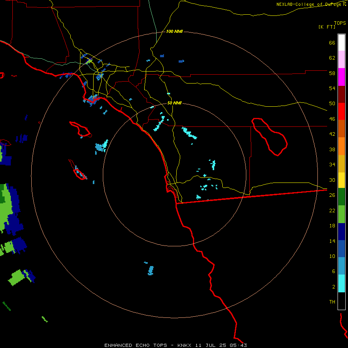The height and width of the screenshot is (348, 348).
Task: Click the legend value "14"
Action: pyautogui.click(x=332, y=241)
